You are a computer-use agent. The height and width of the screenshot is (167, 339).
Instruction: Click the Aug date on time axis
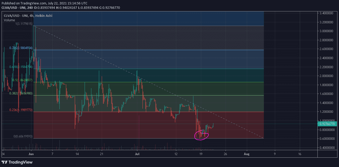tap(247, 154)
